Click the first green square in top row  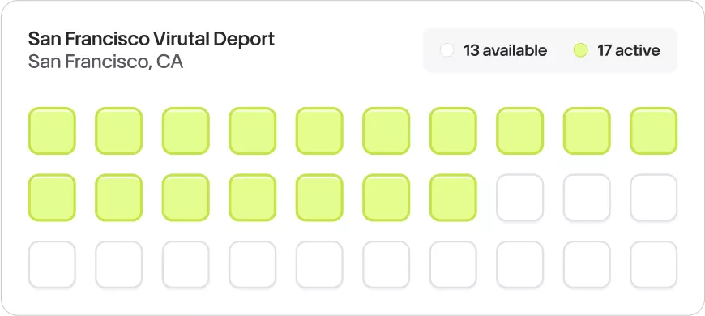(x=52, y=130)
